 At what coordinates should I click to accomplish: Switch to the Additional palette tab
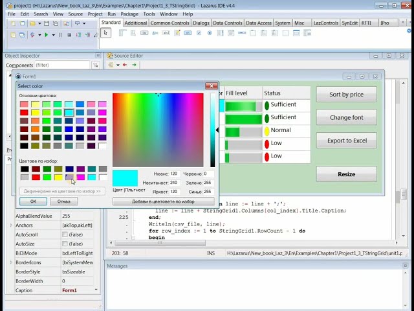(136, 23)
